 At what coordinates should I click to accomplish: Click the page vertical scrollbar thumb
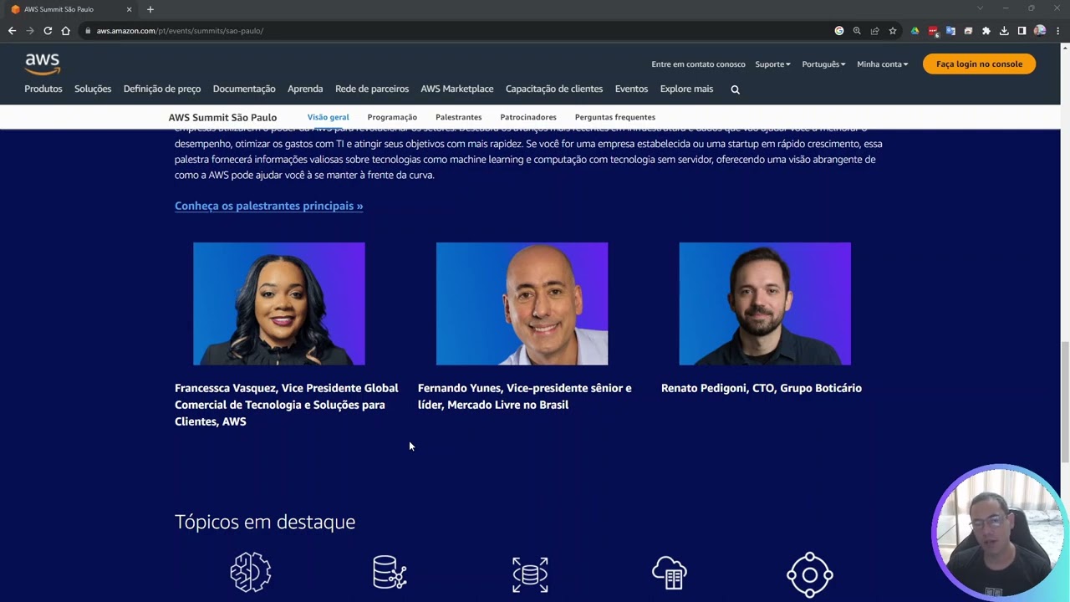(1065, 401)
